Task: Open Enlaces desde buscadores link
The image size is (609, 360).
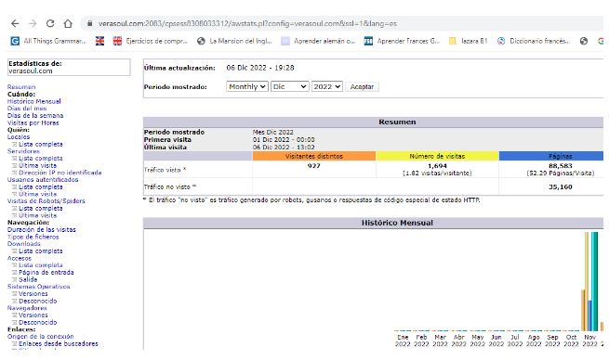Action: 59,343
